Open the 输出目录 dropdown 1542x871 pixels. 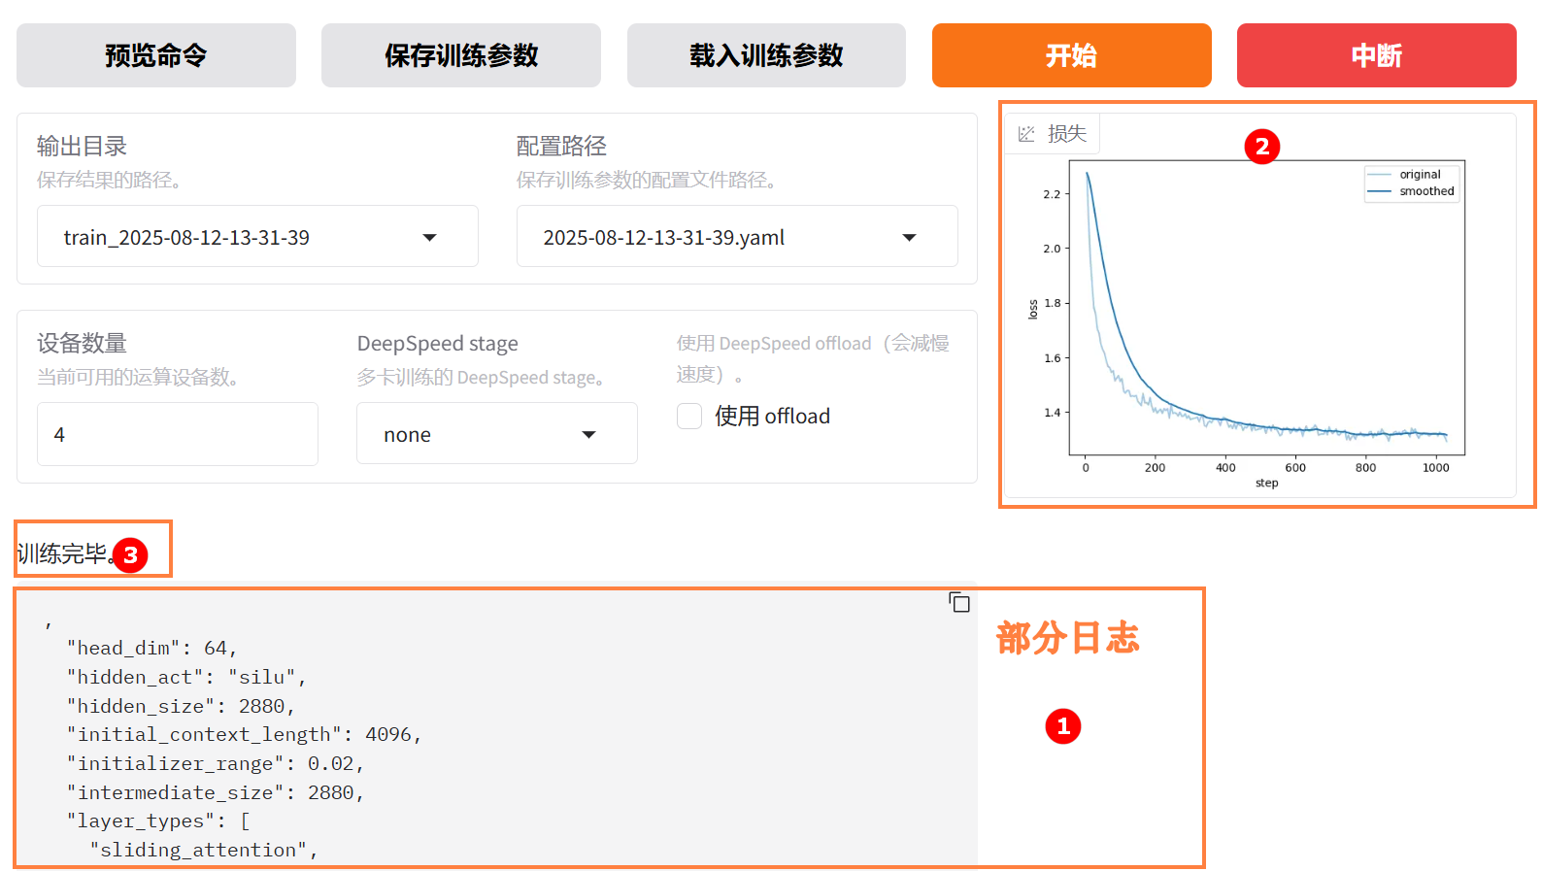coord(429,238)
